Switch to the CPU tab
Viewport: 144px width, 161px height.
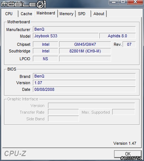[11, 14]
